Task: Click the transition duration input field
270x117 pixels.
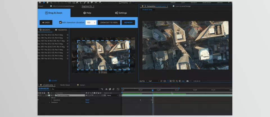Action: point(90,23)
